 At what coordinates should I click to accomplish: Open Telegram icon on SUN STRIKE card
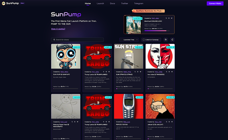tap(140, 72)
